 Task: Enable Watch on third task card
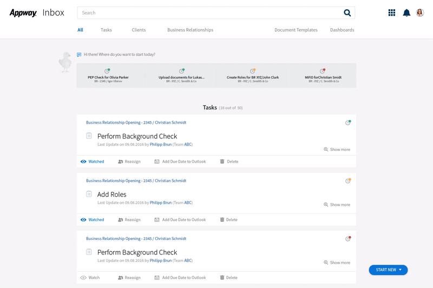(x=90, y=278)
